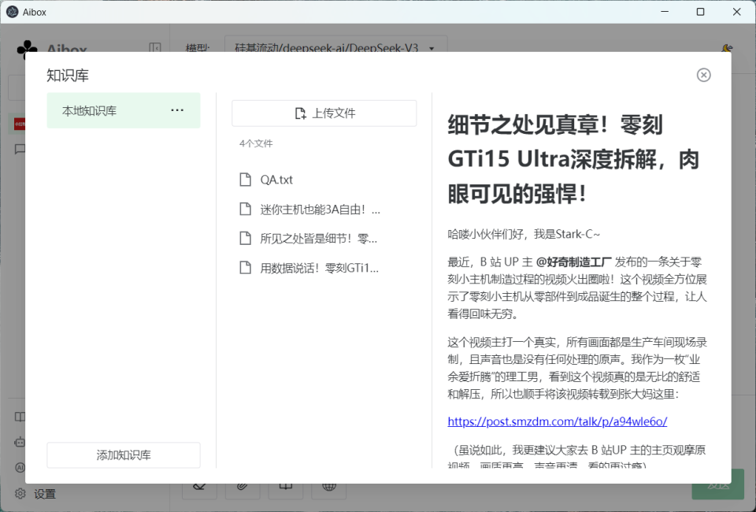Open the 本地知识库 more options menu
Image resolution: width=756 pixels, height=512 pixels.
click(x=177, y=110)
